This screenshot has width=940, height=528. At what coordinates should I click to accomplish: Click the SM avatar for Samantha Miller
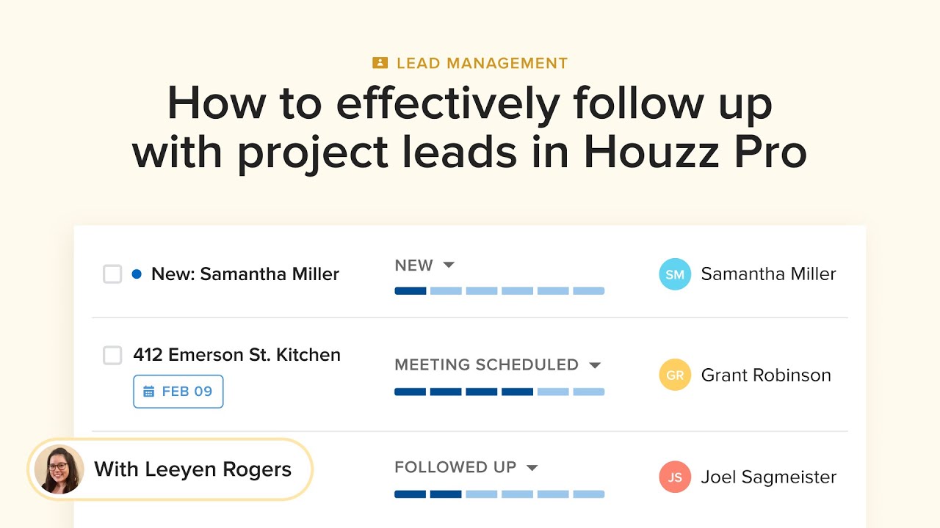(x=675, y=274)
